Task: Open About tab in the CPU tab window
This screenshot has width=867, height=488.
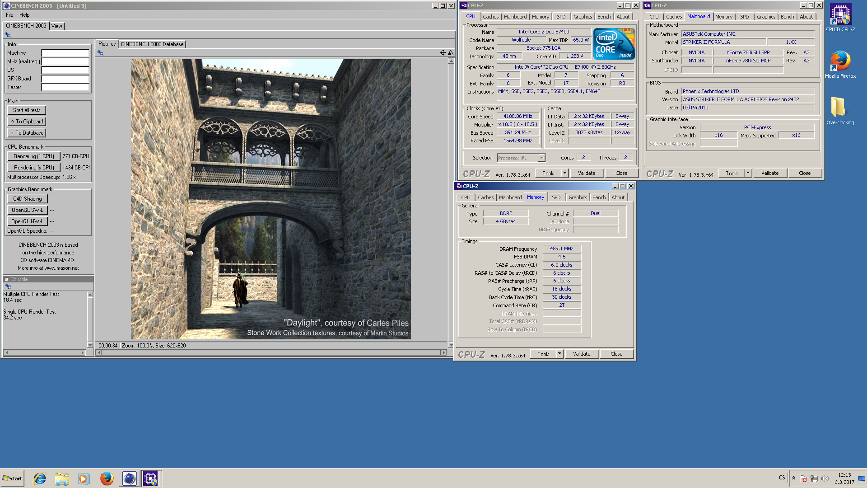Action: pos(623,17)
